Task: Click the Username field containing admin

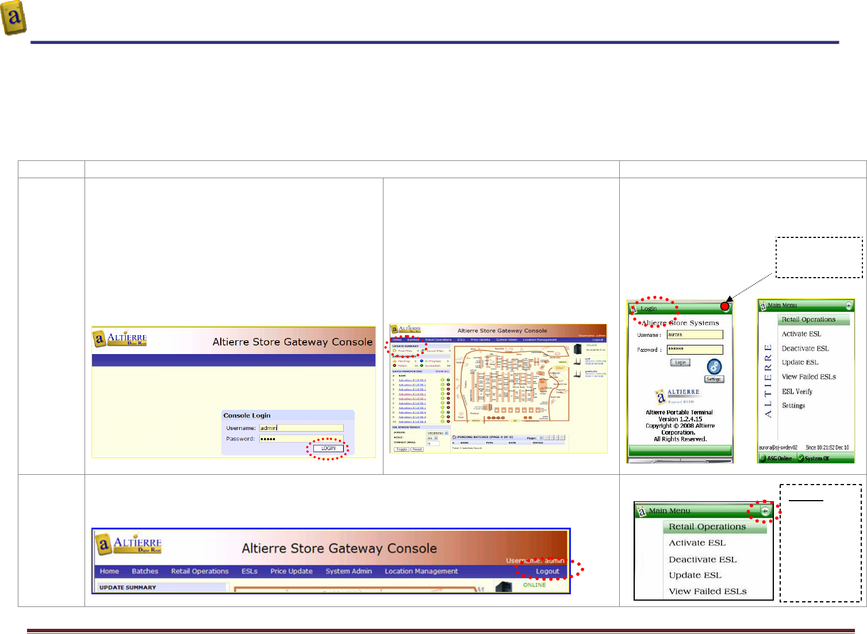Action: [x=301, y=428]
